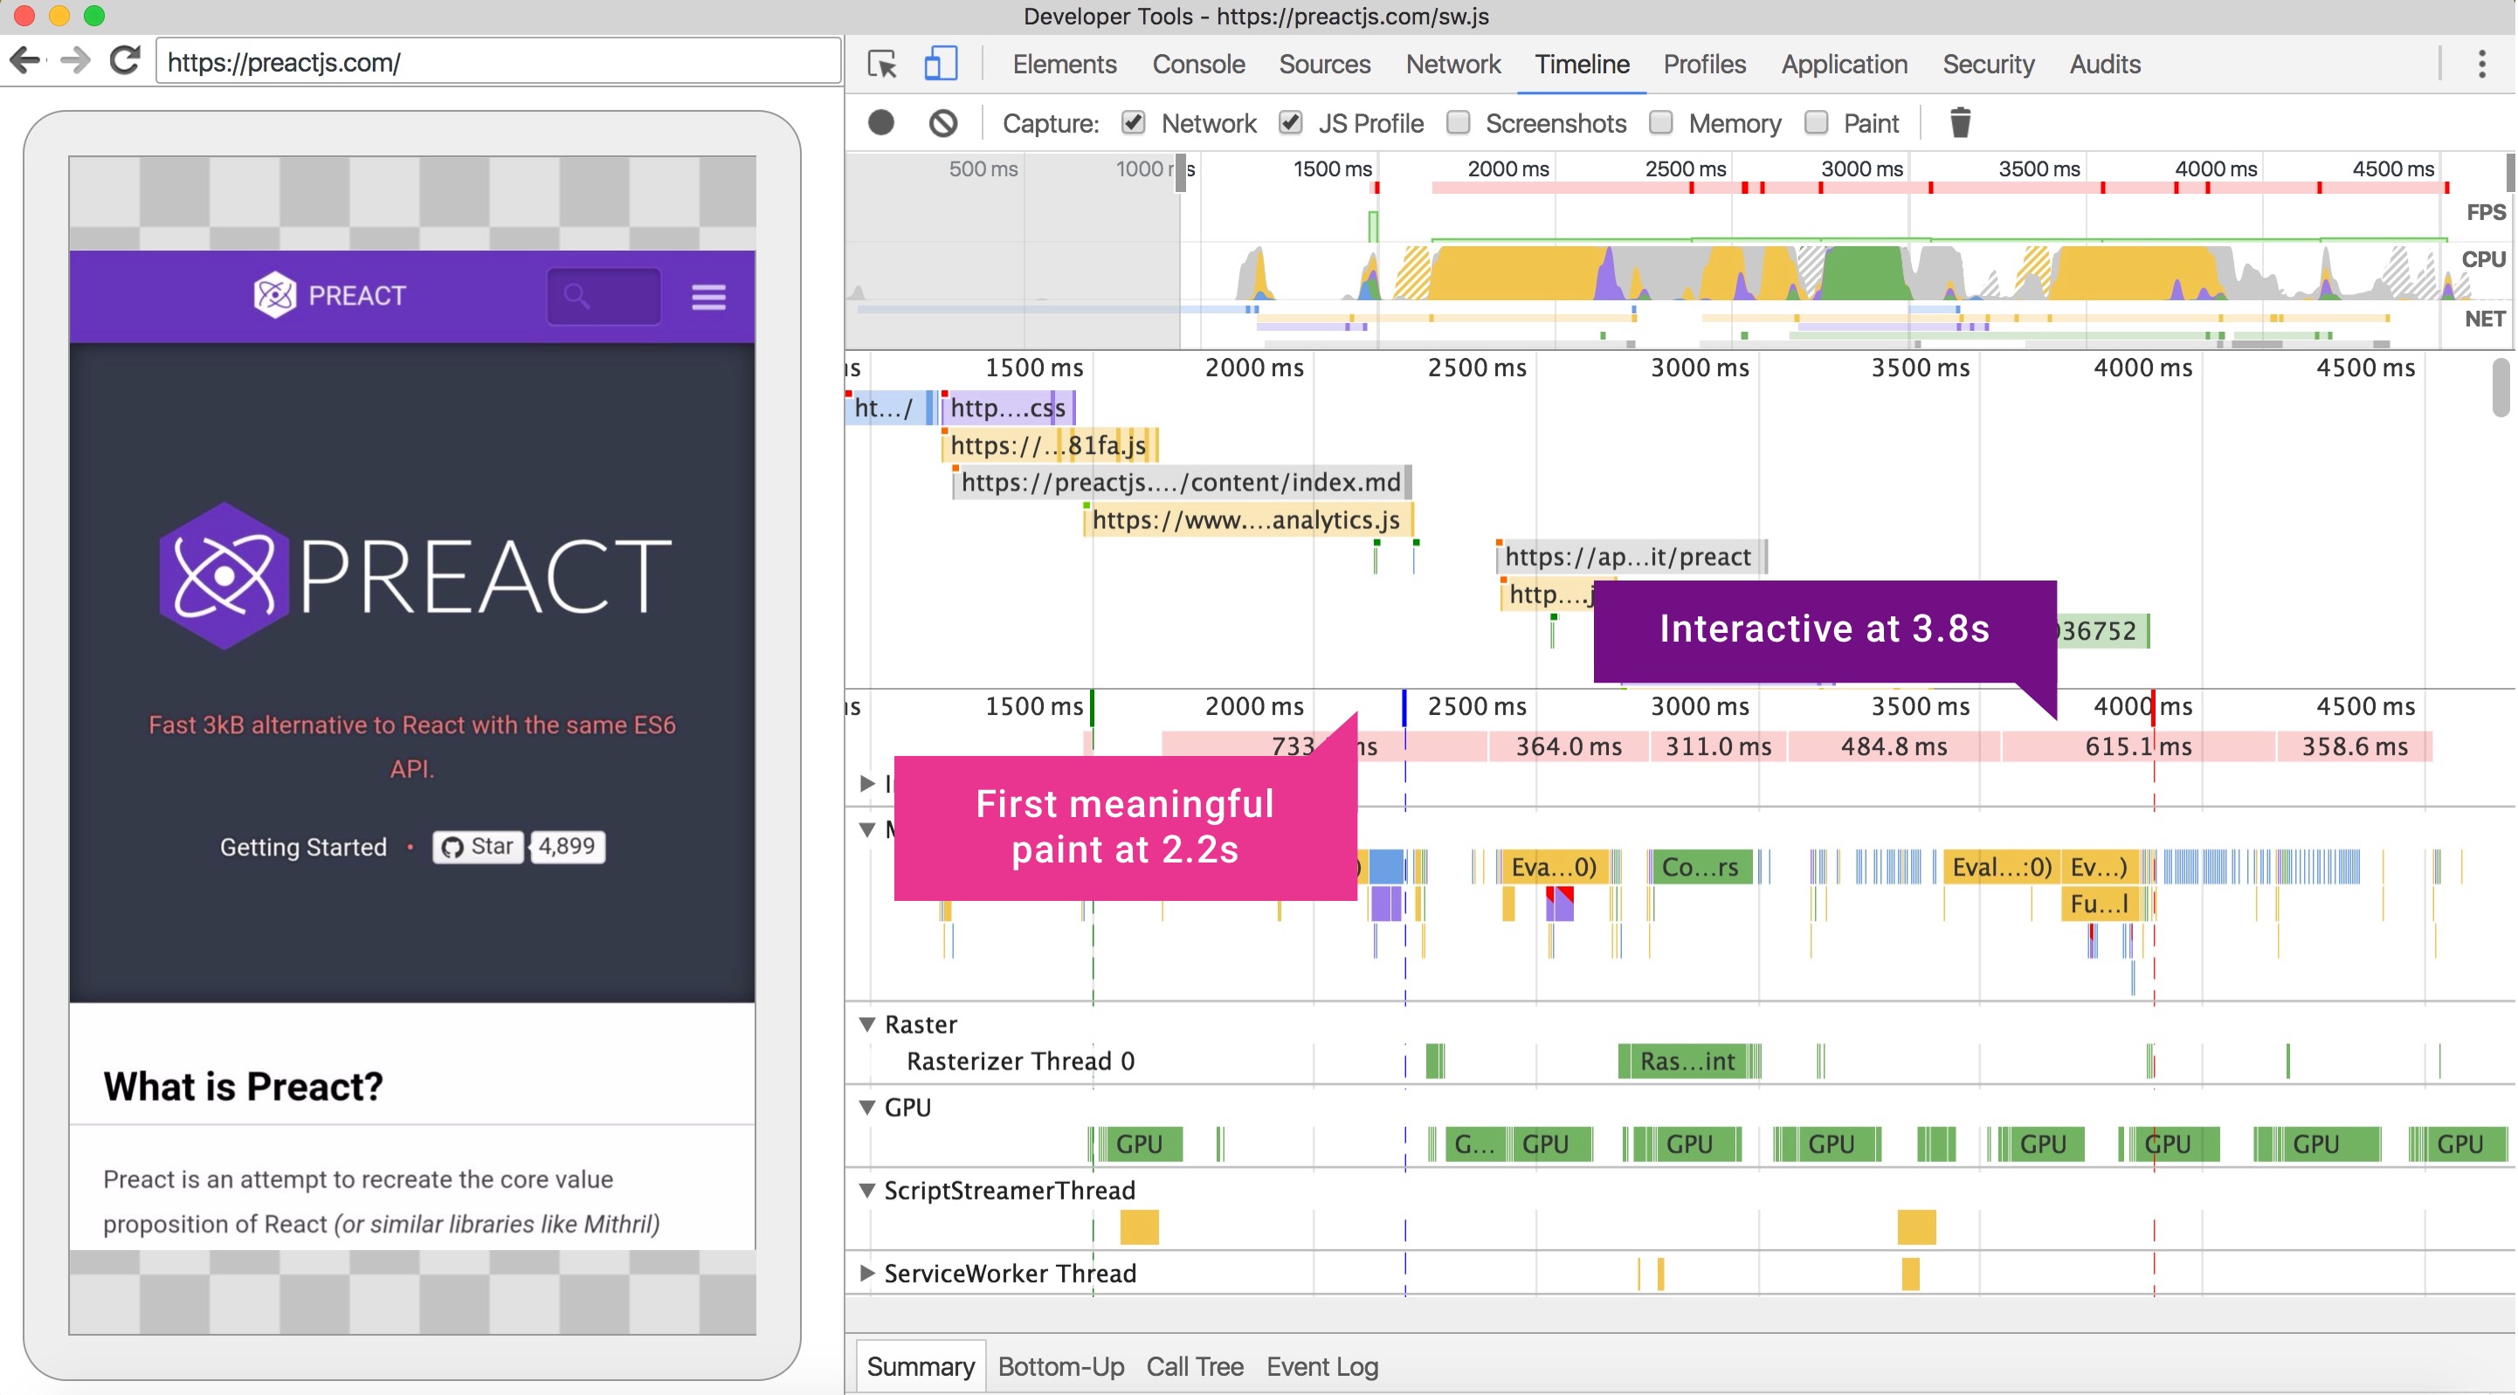Delete the timeline recording via trash icon

(1960, 122)
